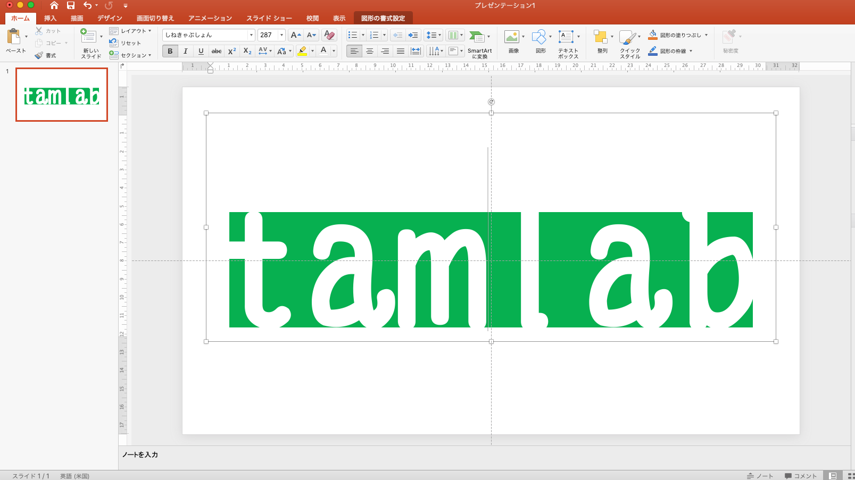Click the notes input area (ノートを入力)
This screenshot has height=480, width=855.
[x=140, y=454]
